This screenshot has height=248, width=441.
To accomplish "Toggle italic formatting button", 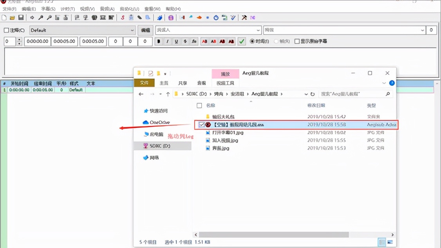I will point(167,41).
